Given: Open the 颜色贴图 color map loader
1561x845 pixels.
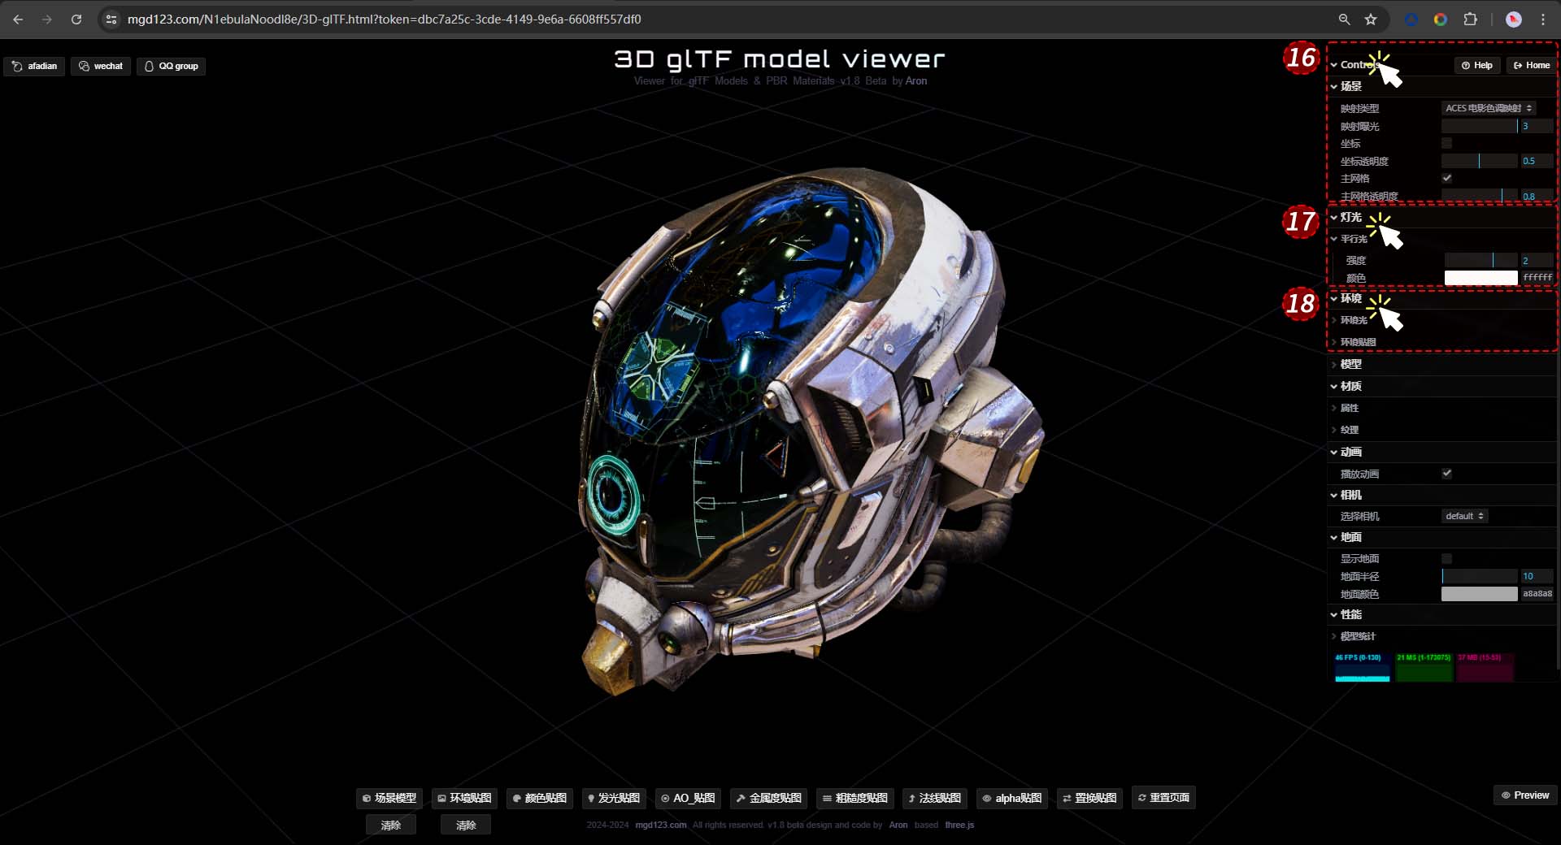Looking at the screenshot, I should (539, 798).
